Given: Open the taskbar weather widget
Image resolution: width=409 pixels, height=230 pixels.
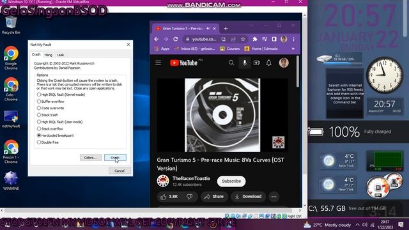Looking at the screenshot, I should (x=327, y=225).
